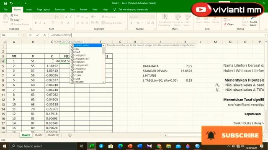Click the Center alignment icon
This screenshot has height=150, width=268.
click(82, 23)
